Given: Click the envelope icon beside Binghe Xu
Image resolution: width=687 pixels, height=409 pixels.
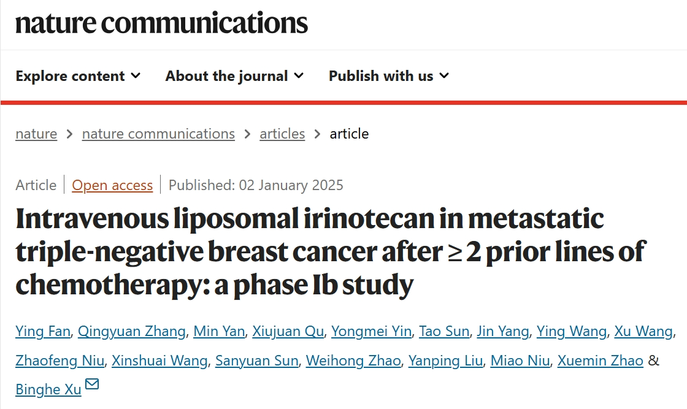Looking at the screenshot, I should pyautogui.click(x=92, y=384).
